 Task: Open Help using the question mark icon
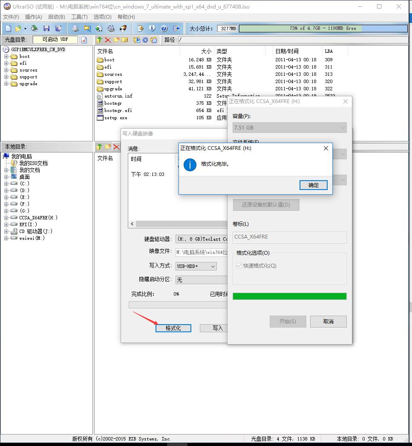coord(164,28)
